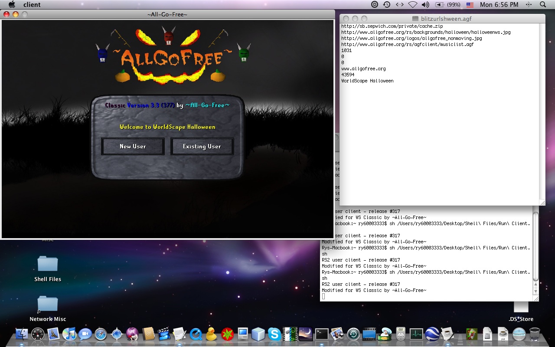The image size is (555, 347).
Task: Click the halloweenws.jpg URL line
Action: 426,32
